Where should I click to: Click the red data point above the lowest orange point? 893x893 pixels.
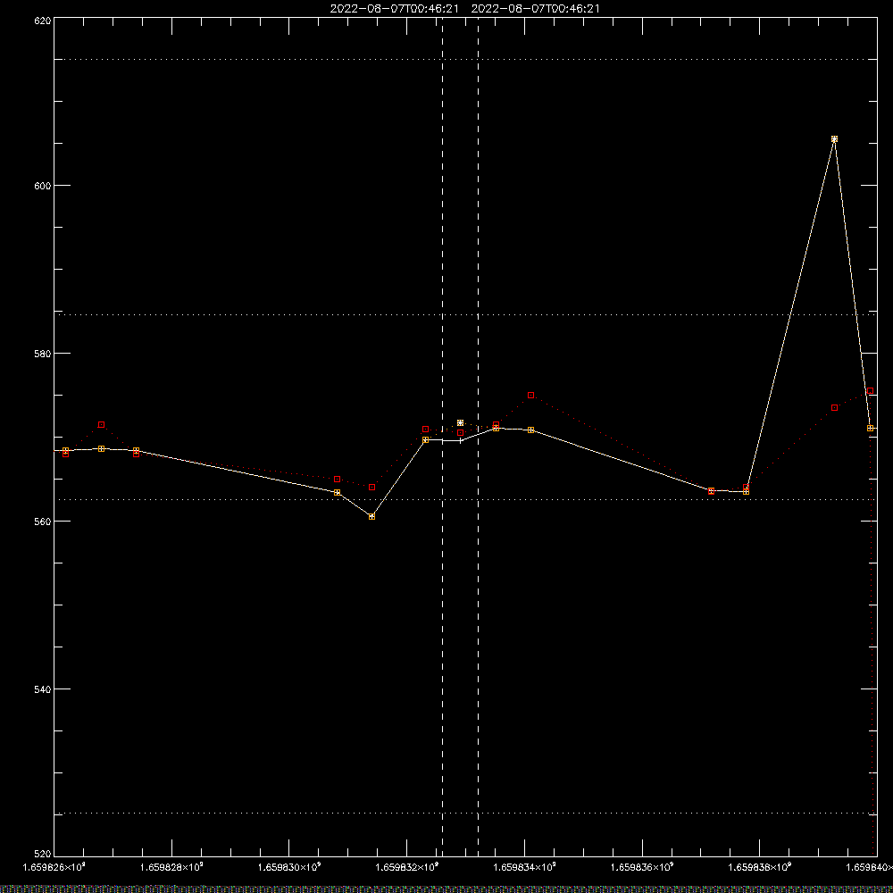coord(371,487)
